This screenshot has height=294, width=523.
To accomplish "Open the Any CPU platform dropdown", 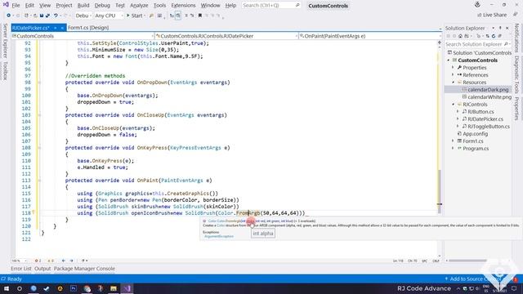I will [109, 16].
